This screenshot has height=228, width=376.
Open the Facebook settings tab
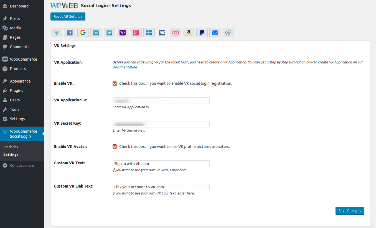(x=70, y=33)
